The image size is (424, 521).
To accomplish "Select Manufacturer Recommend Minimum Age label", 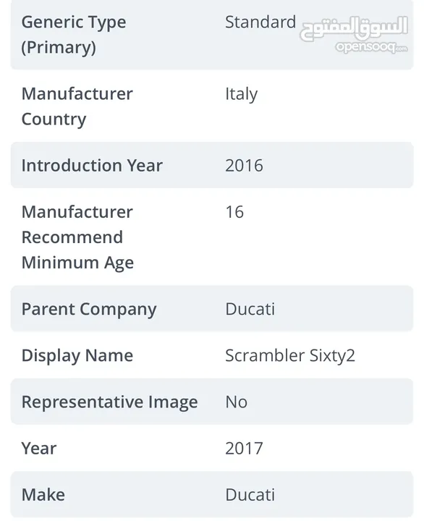I will [x=77, y=237].
